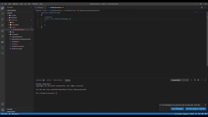Collapse the WSServer folder
Screen dimensions: 208x117
(14, 20)
